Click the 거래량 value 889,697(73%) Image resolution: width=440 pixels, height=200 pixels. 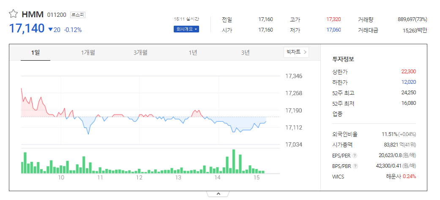tap(413, 19)
